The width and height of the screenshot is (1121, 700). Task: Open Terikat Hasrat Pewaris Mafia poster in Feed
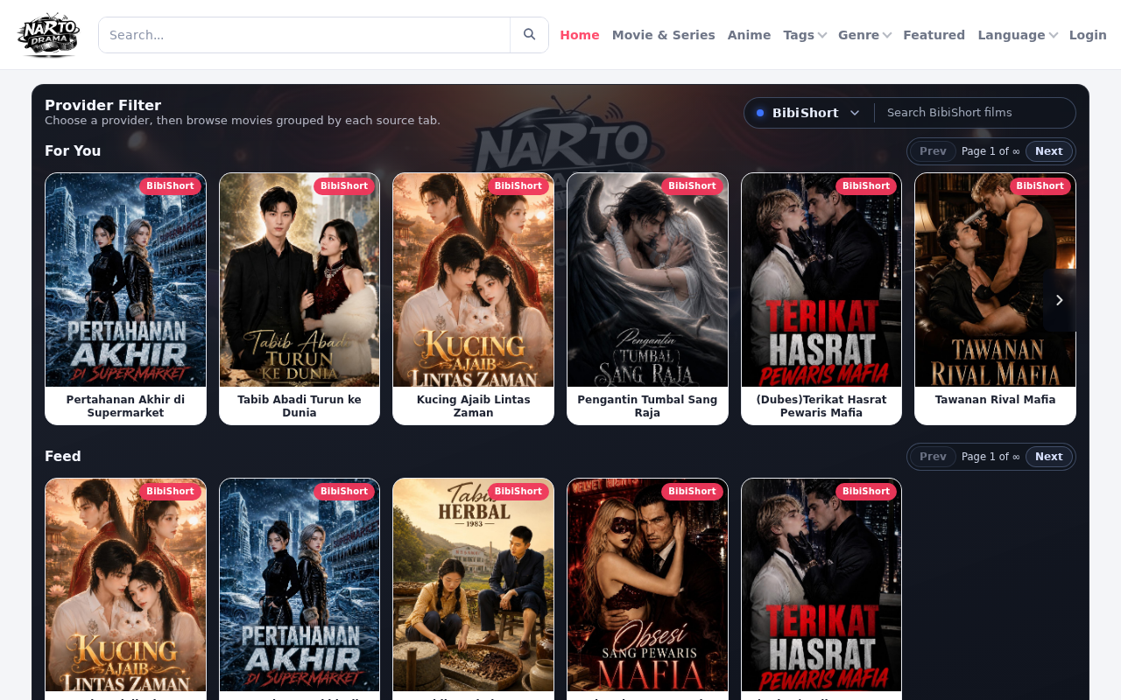(x=821, y=585)
